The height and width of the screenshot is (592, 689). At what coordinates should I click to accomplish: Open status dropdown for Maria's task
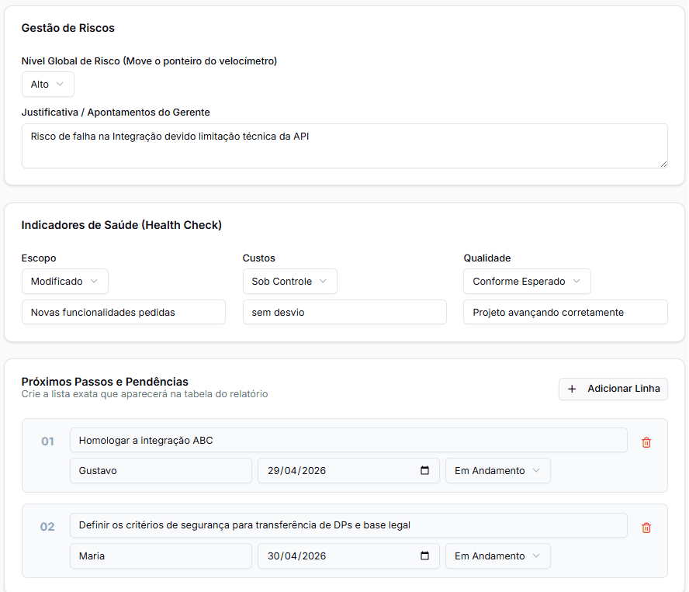point(498,556)
